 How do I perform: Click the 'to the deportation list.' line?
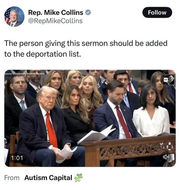point(43,54)
